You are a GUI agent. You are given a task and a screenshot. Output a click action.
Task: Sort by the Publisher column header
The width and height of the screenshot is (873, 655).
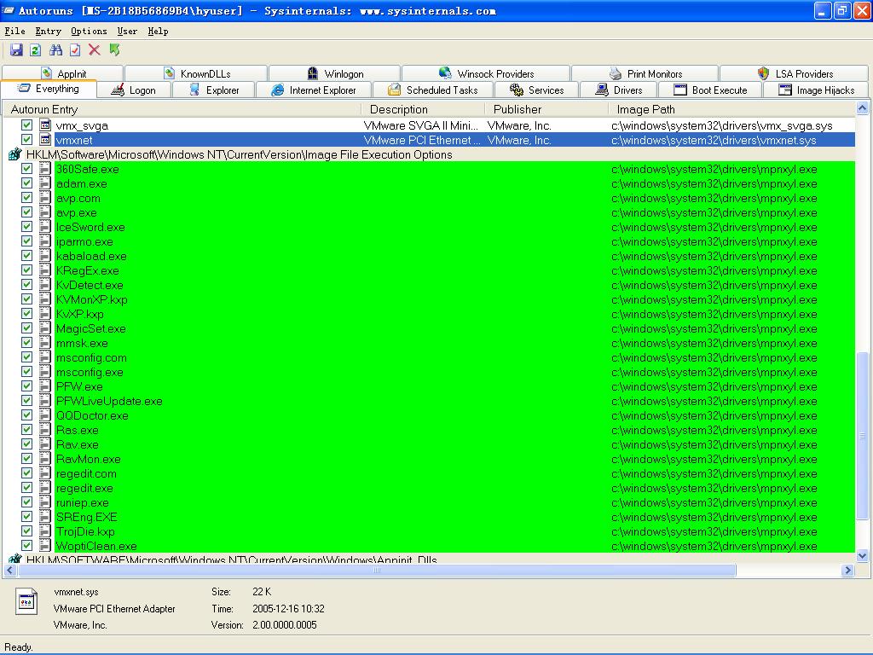[x=517, y=109]
